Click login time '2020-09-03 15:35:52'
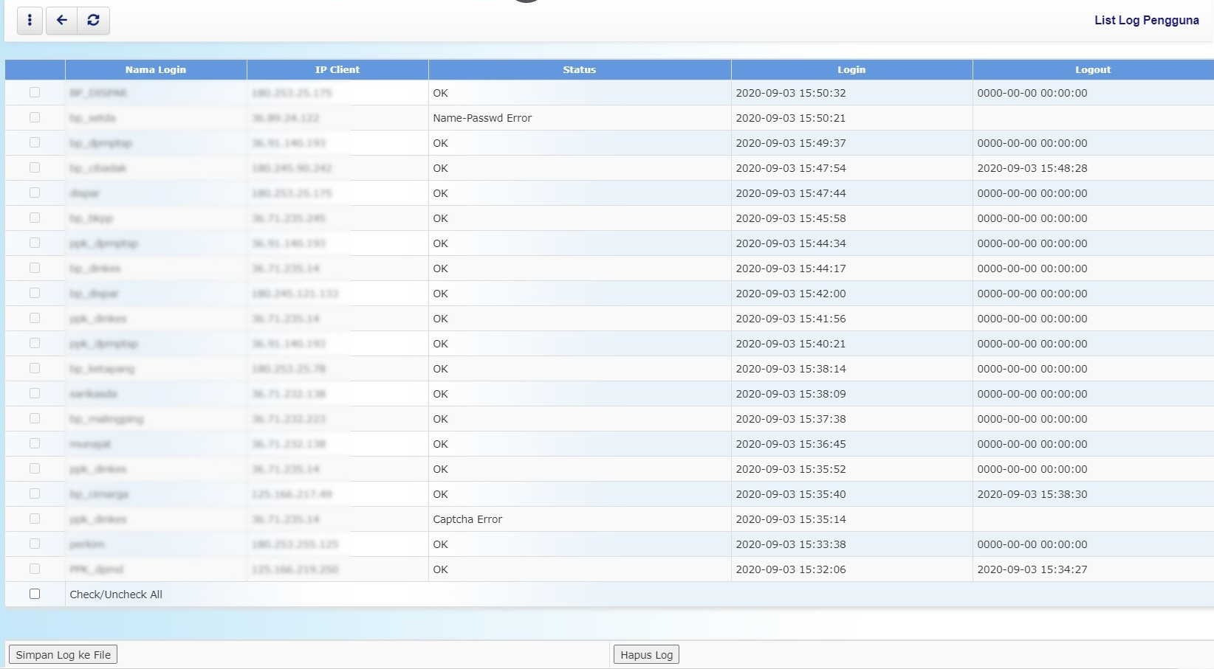The image size is (1214, 669). (791, 469)
